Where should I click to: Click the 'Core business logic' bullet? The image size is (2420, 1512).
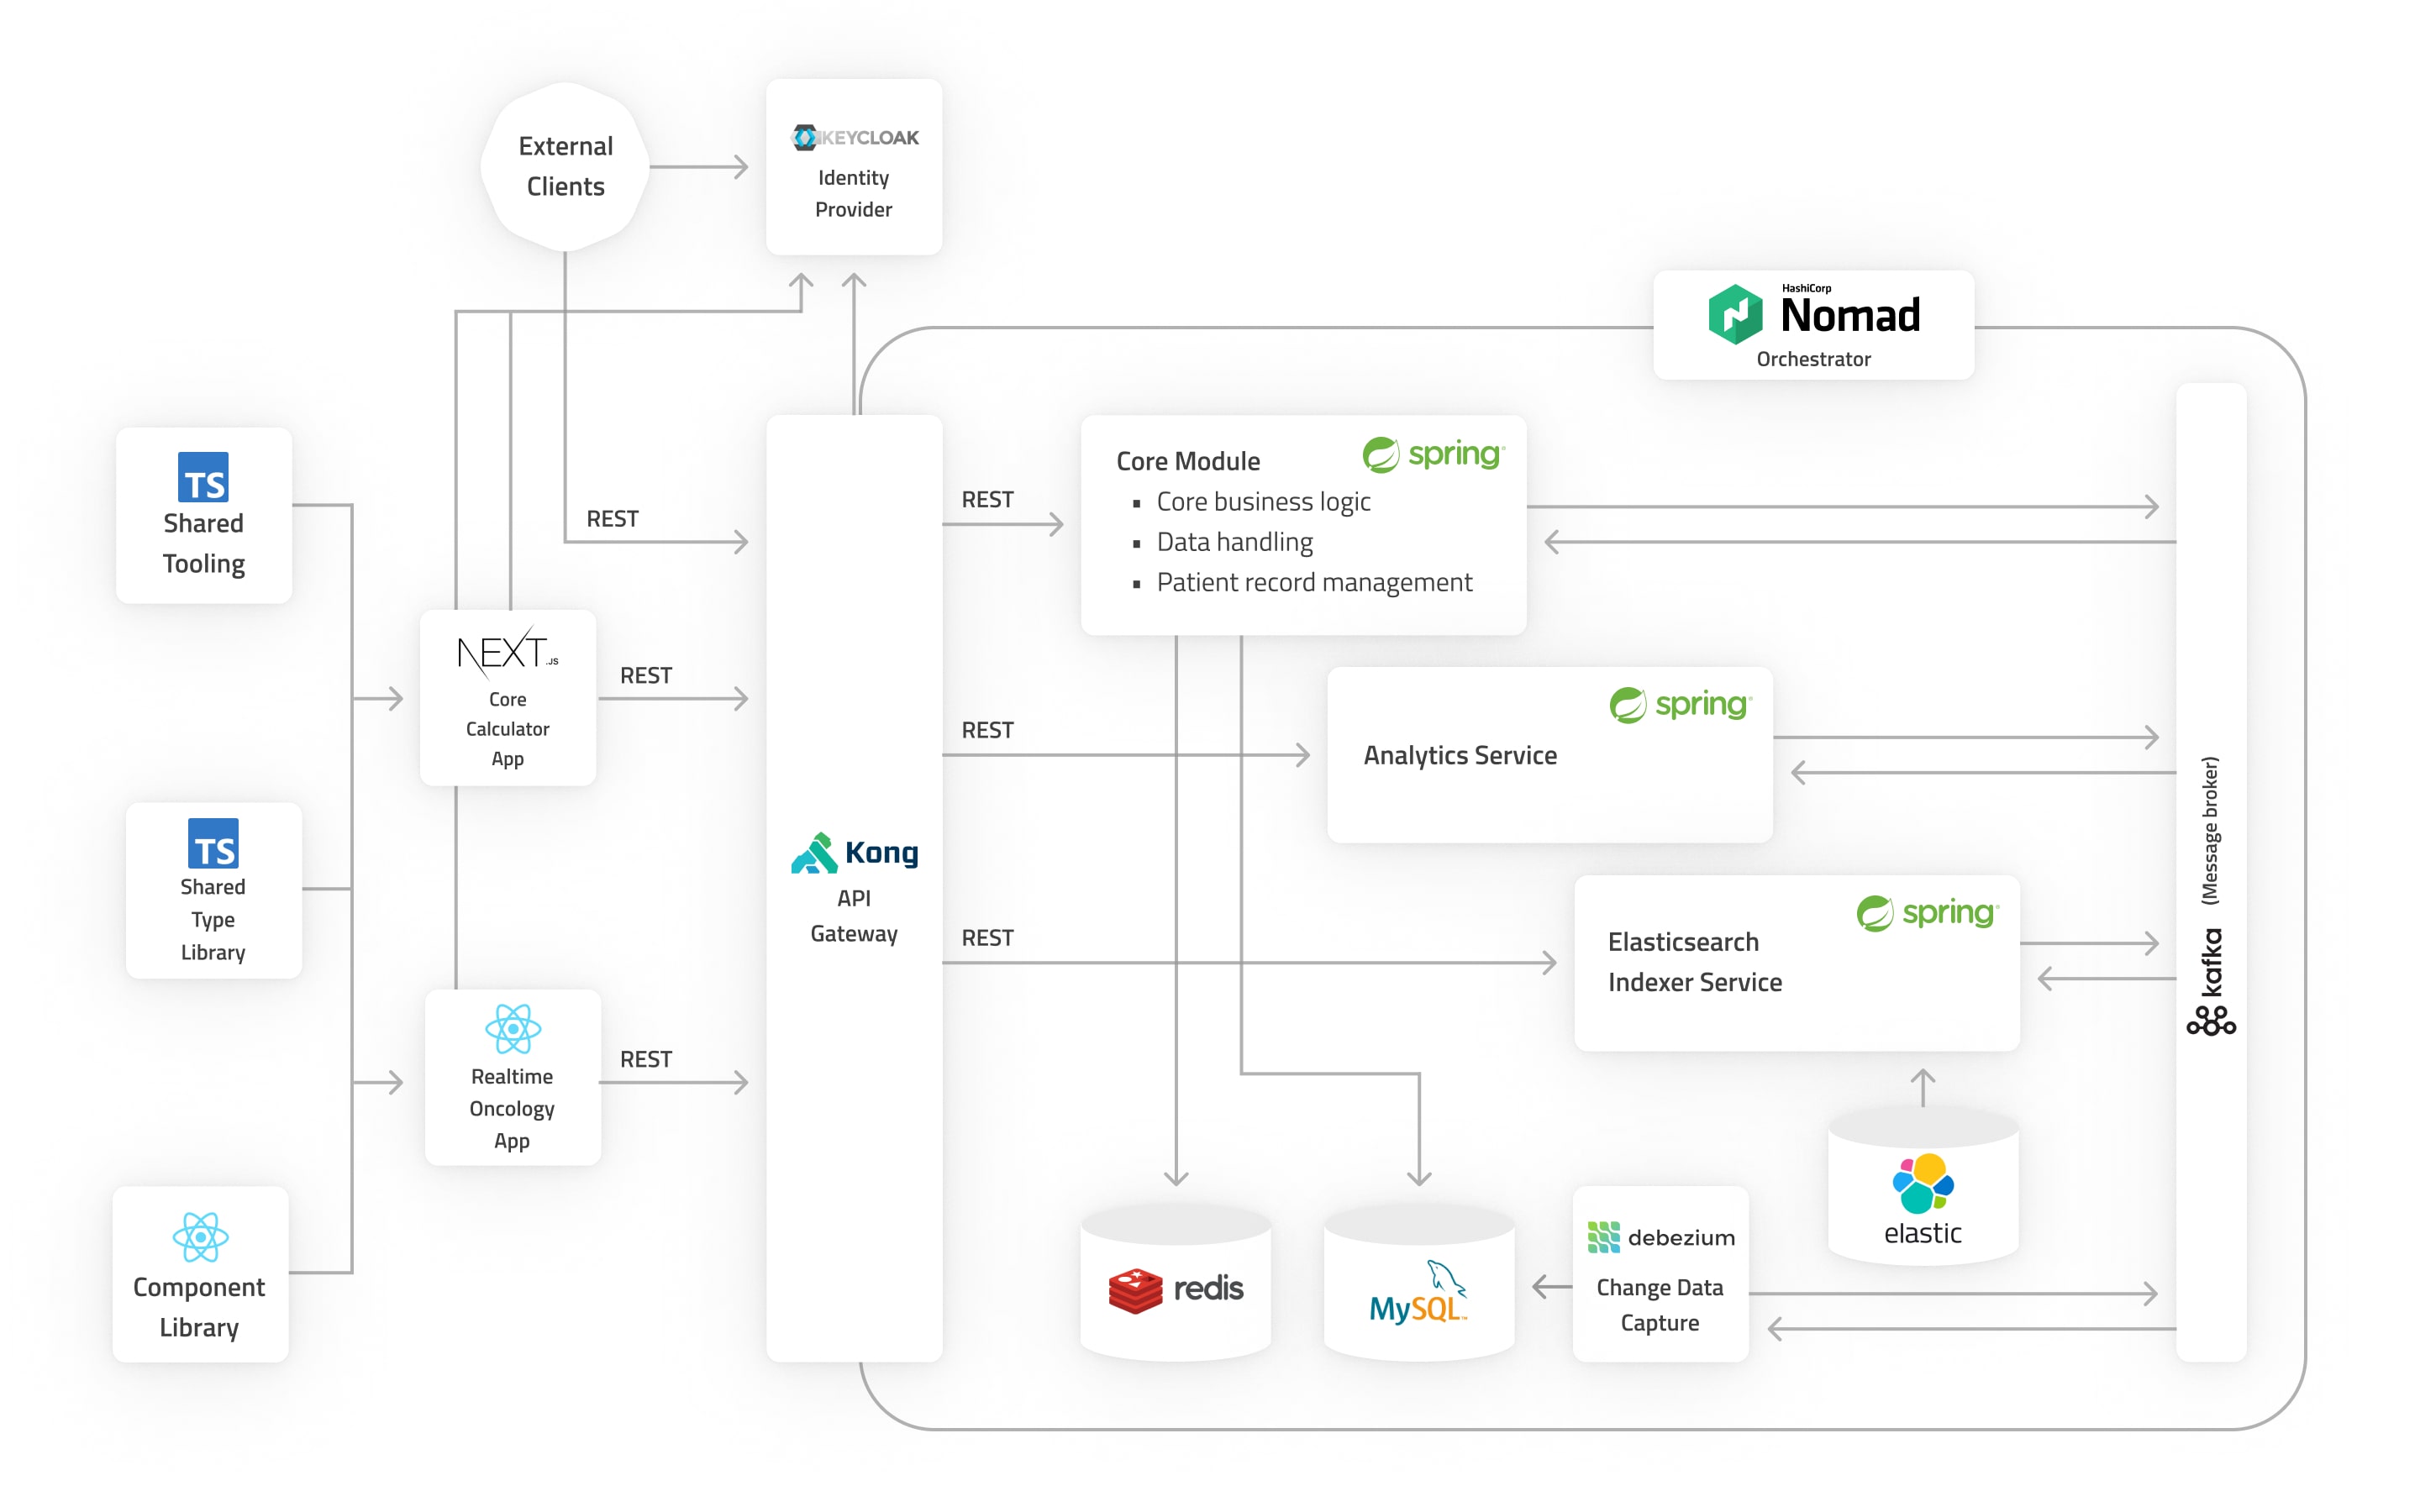click(1263, 502)
